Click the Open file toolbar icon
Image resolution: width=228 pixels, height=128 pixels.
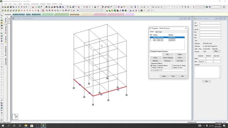5,7
